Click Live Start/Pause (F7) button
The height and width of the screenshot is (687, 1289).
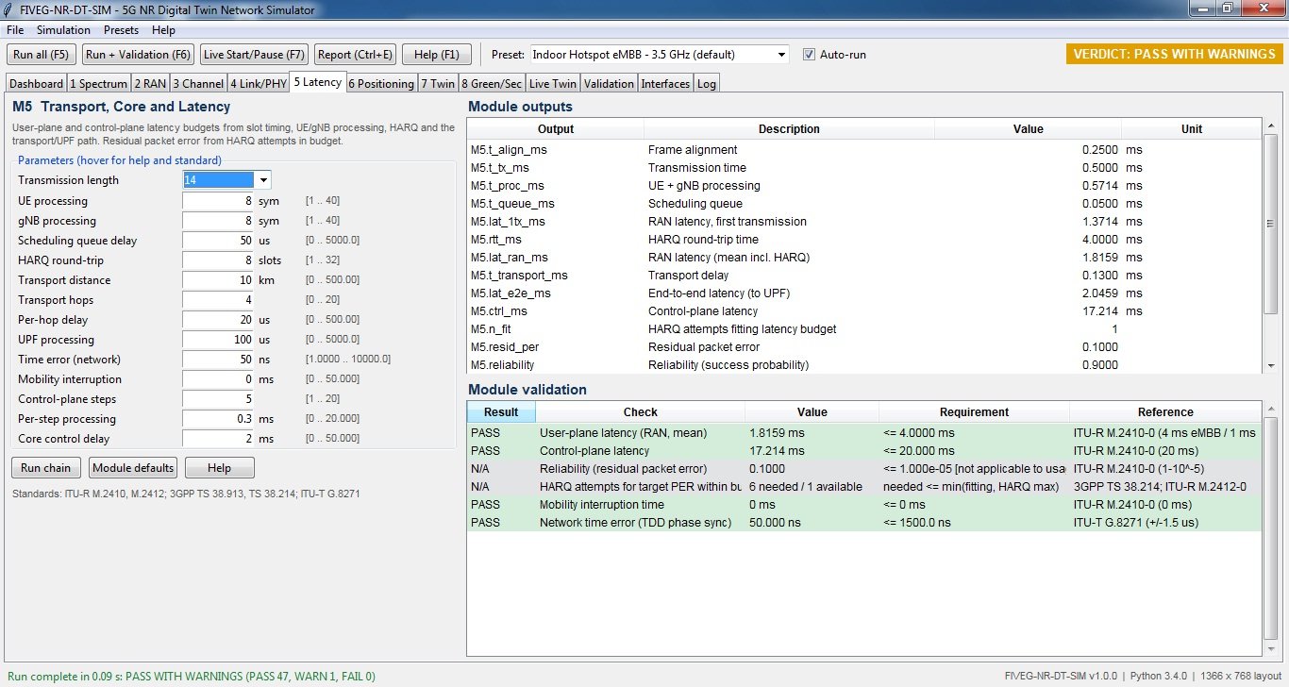[255, 54]
